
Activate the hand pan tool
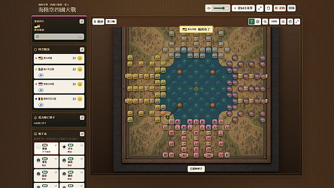click(x=290, y=22)
